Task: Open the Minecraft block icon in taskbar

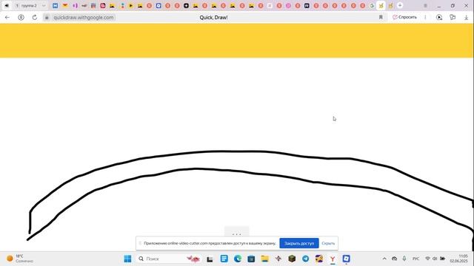Action: 292,259
